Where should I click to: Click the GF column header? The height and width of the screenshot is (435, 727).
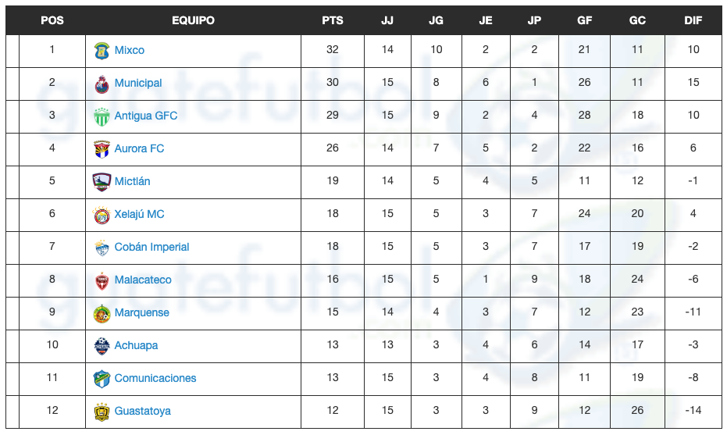tap(584, 20)
